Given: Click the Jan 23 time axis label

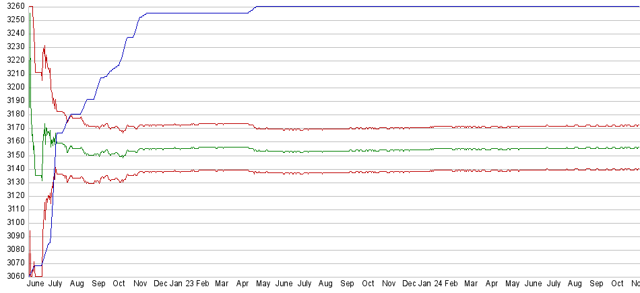Looking at the screenshot, I should tap(181, 285).
